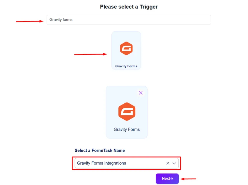
Task: Click the "Gravity Forms" caption on selected trigger card
Action: click(127, 130)
